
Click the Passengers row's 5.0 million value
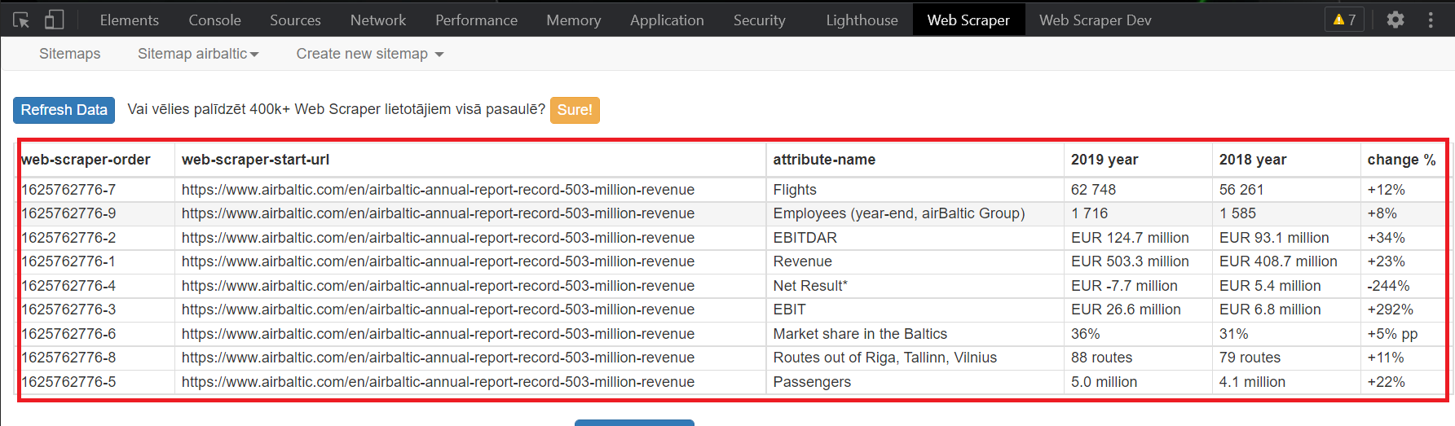[1104, 382]
